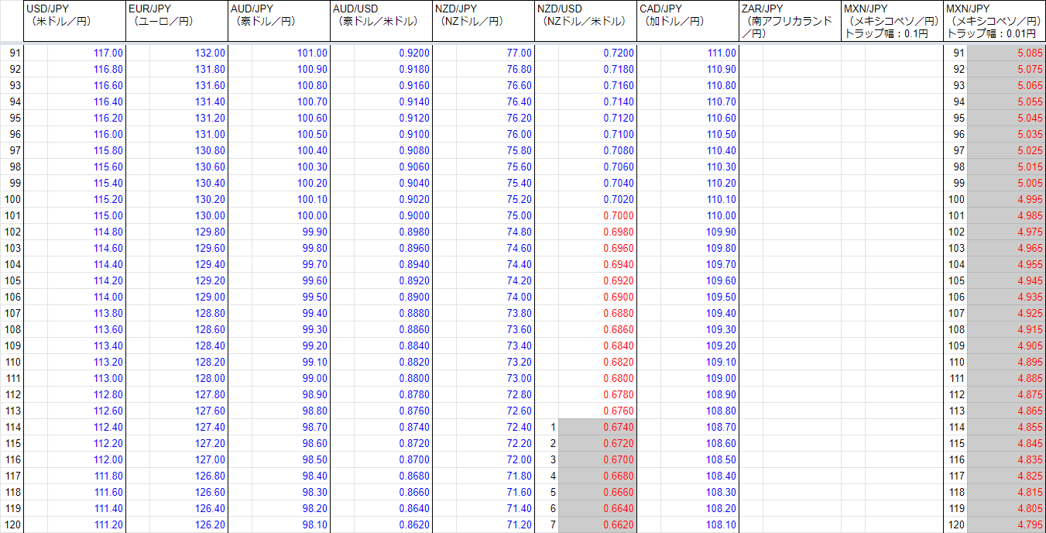This screenshot has height=533, width=1046.
Task: Select MXN/JPY header with トラップ幅:0.1円
Action: 892,21
